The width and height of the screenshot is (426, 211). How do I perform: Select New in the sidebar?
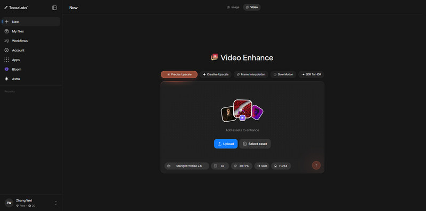click(x=31, y=22)
